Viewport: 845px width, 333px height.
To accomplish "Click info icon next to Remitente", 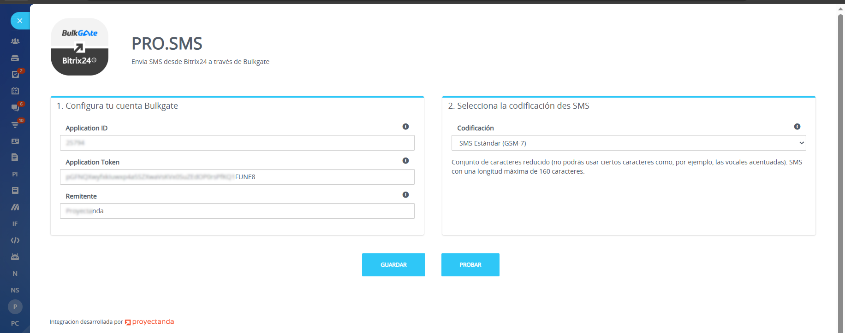I will pos(405,195).
